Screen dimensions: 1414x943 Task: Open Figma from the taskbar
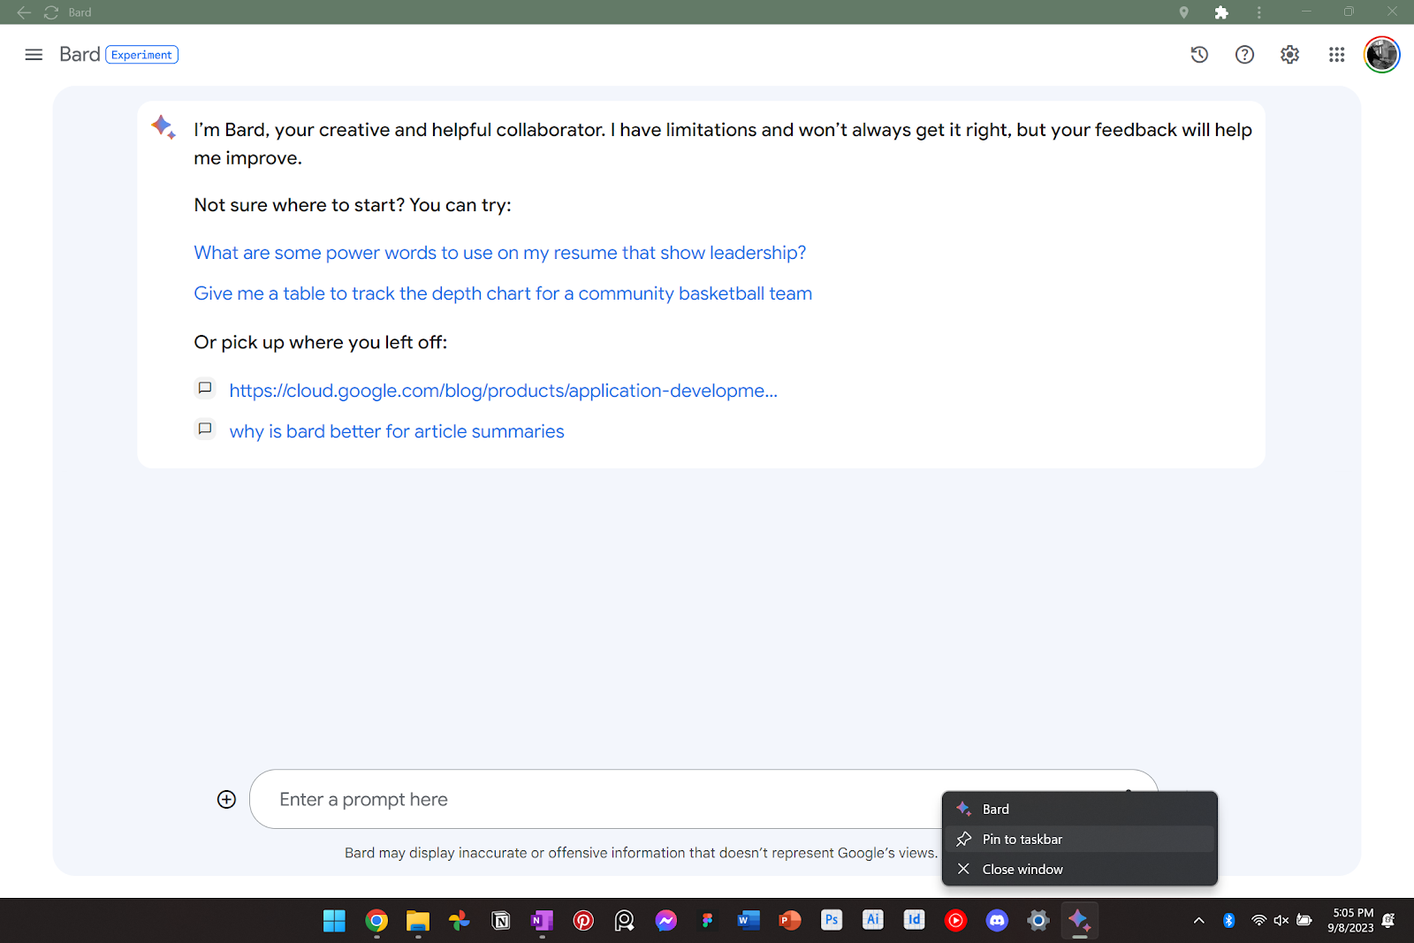pyautogui.click(x=707, y=920)
